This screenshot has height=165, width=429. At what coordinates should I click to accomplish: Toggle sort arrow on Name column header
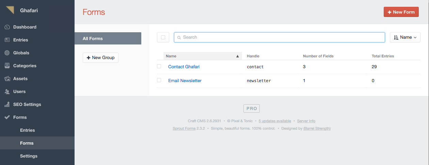coord(238,56)
